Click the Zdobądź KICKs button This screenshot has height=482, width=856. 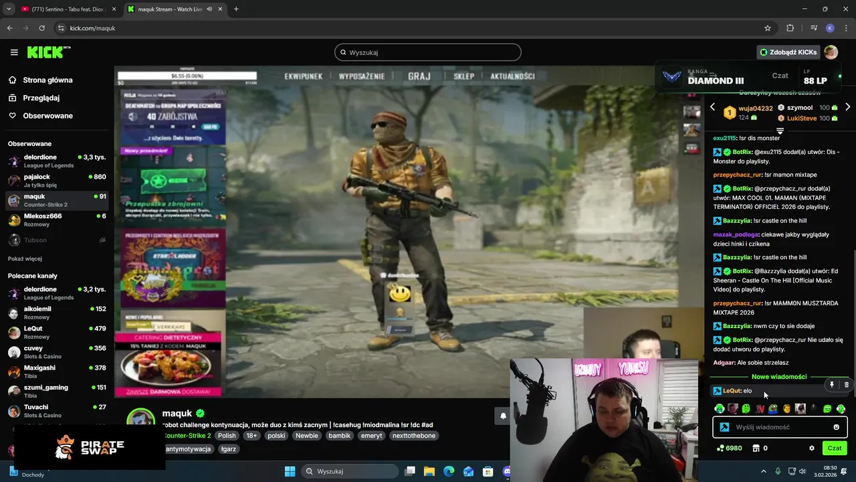coord(788,52)
